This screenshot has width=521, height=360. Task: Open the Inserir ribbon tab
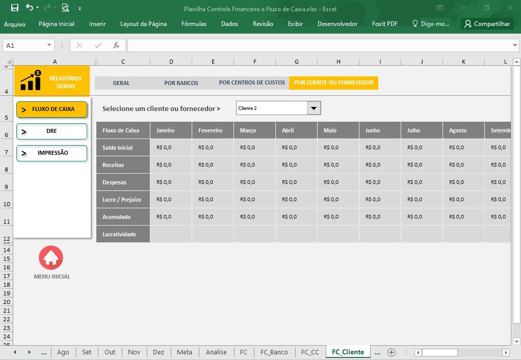97,24
